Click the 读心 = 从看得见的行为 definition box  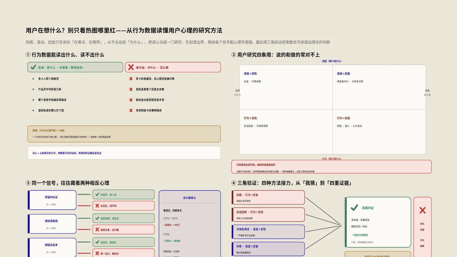[124, 153]
